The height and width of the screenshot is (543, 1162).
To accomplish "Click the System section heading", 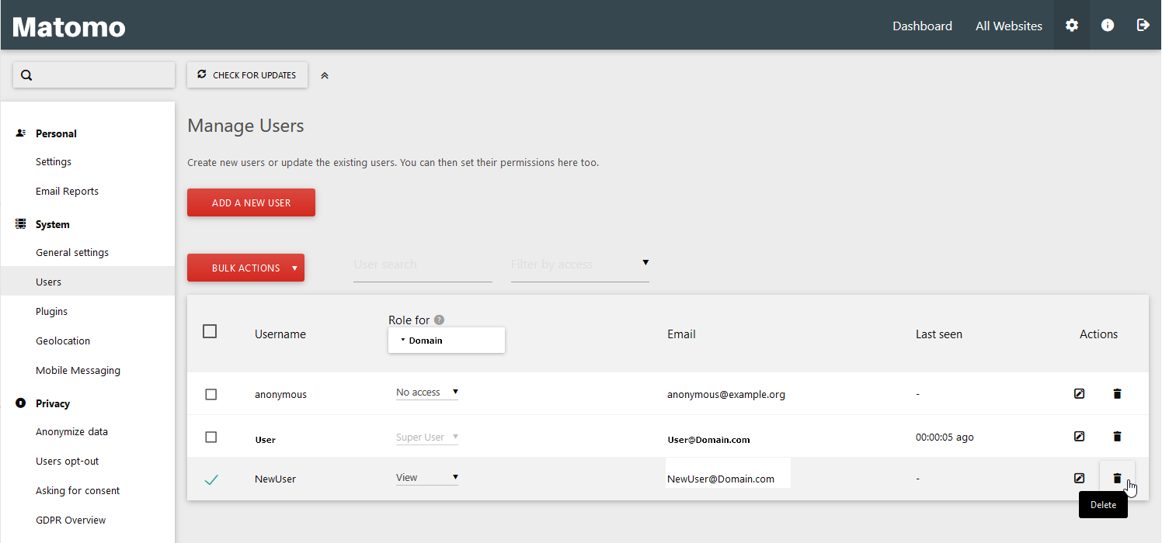I will 53,224.
